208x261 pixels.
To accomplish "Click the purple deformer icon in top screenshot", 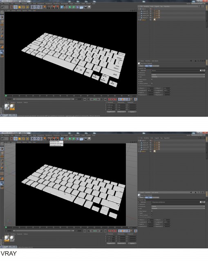I will 77,7.
